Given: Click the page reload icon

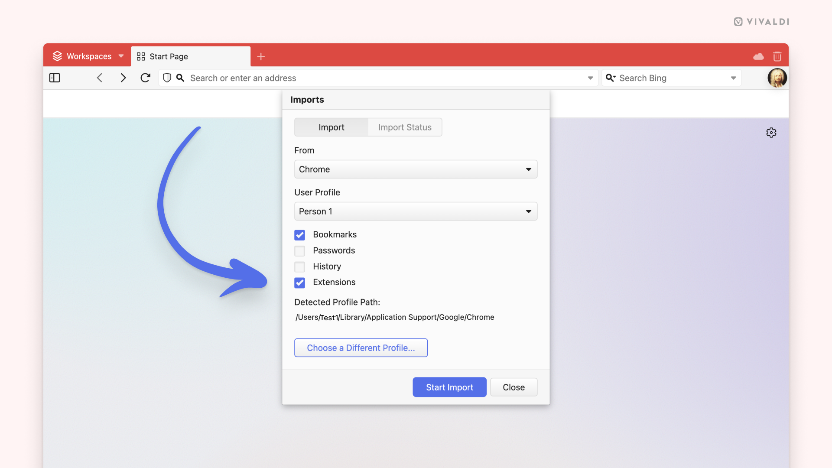Looking at the screenshot, I should point(145,78).
